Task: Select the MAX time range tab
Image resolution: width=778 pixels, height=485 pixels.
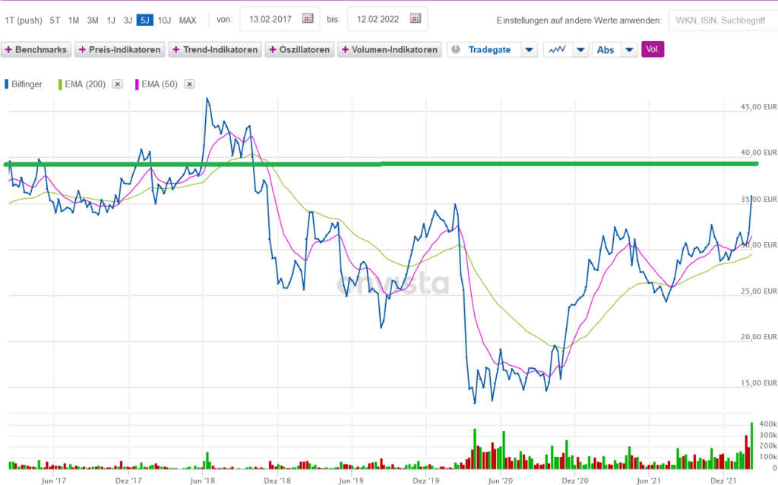Action: pos(188,20)
